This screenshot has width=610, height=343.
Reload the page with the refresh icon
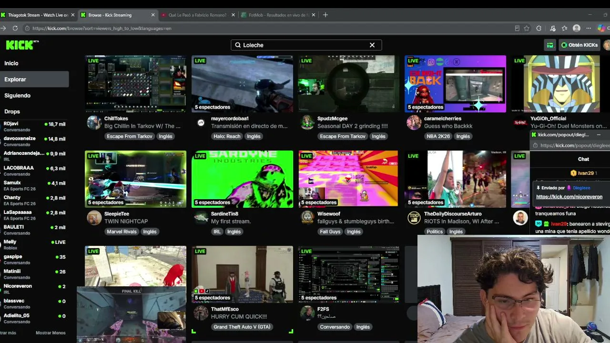[15, 28]
